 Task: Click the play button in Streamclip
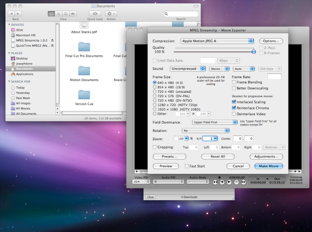[229, 182]
